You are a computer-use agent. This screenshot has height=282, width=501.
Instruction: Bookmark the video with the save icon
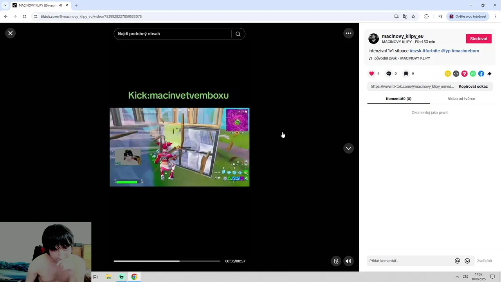(x=406, y=74)
